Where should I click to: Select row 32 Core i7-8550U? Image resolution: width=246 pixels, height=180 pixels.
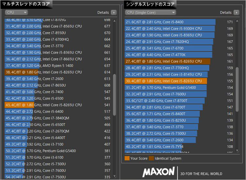[x=57, y=33]
